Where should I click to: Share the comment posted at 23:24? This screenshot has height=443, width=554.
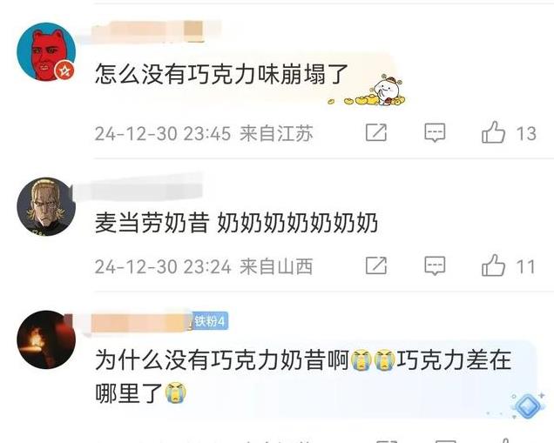(x=376, y=265)
